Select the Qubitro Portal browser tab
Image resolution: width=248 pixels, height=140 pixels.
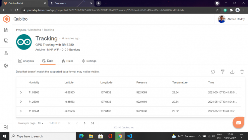click(x=25, y=3)
